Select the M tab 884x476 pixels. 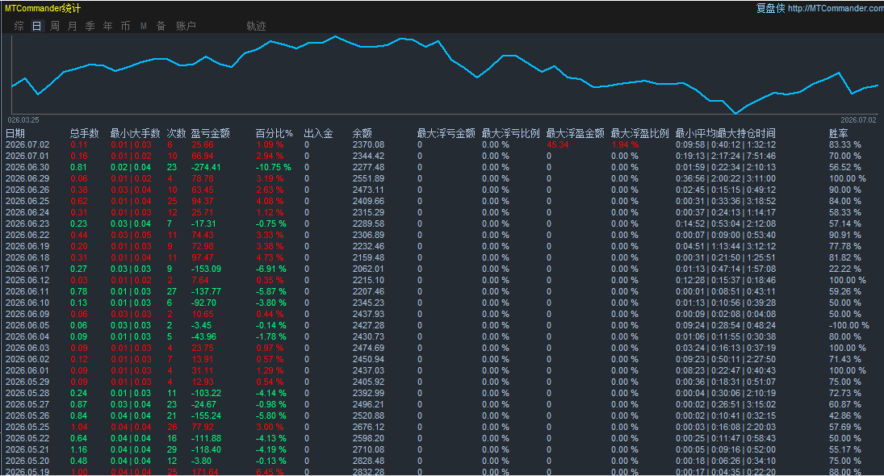coord(144,26)
